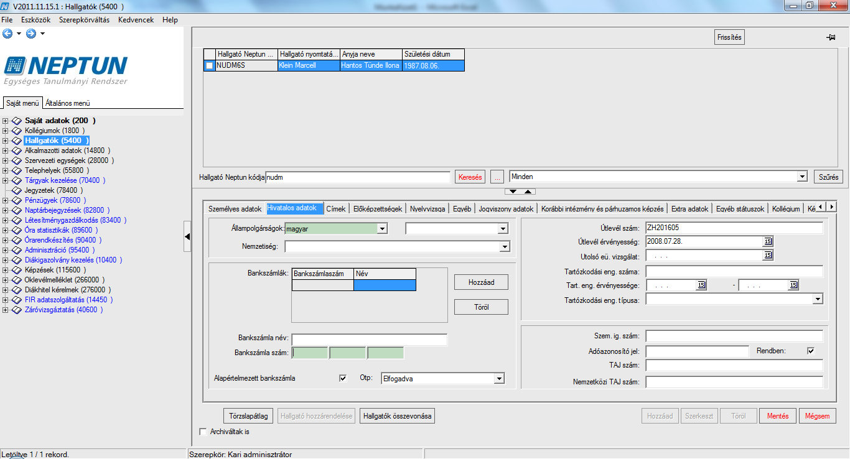Open the Állampolgárságok magyar dropdown

pyautogui.click(x=382, y=229)
